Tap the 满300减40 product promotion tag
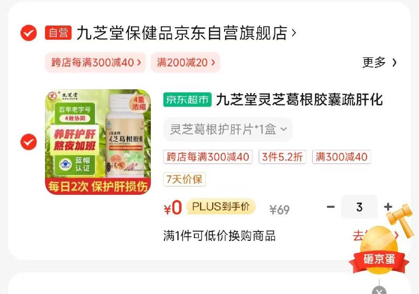419x294 pixels. pyautogui.click(x=341, y=157)
